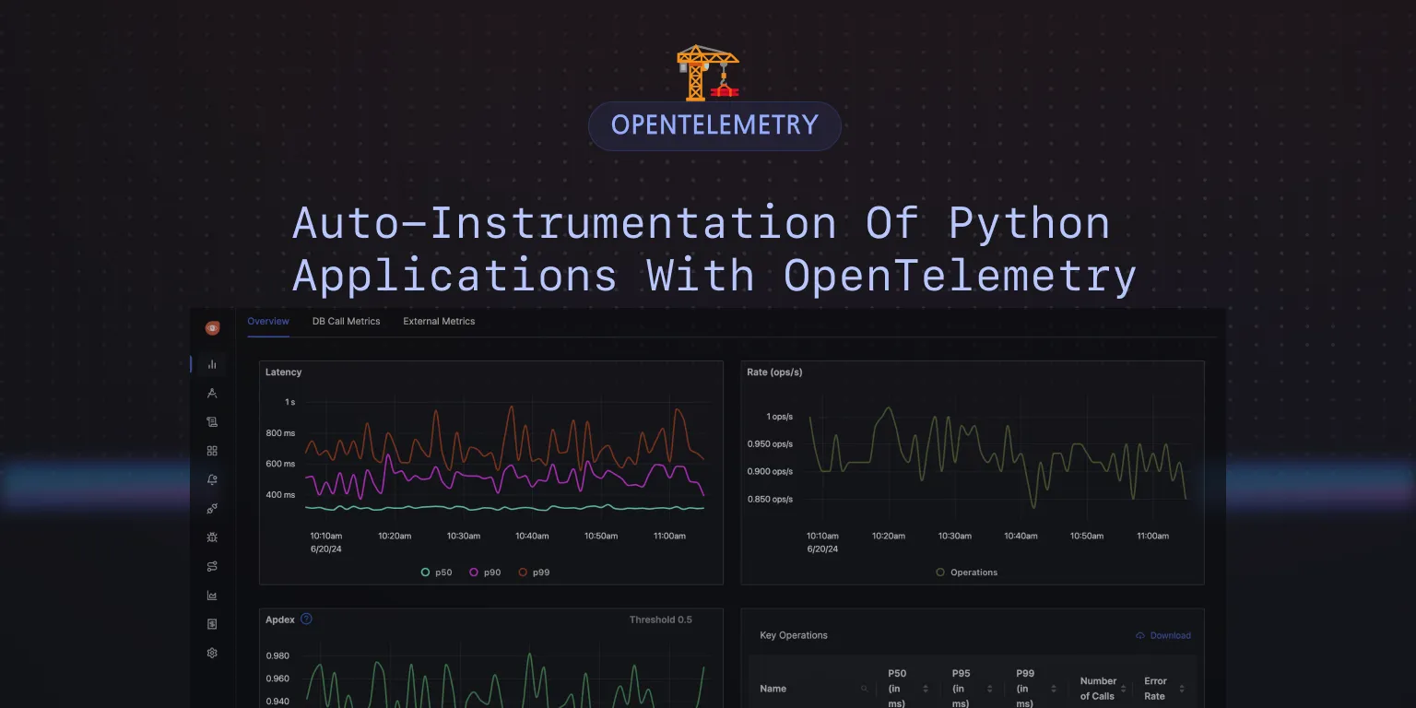This screenshot has height=708, width=1416.
Task: Toggle the p99 legend series
Action: pos(534,572)
